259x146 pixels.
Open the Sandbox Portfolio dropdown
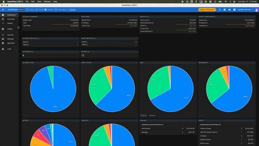click(x=245, y=10)
